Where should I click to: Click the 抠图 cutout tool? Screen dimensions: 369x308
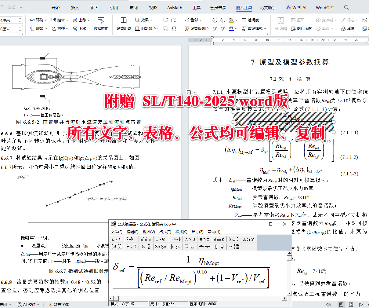coord(298,20)
